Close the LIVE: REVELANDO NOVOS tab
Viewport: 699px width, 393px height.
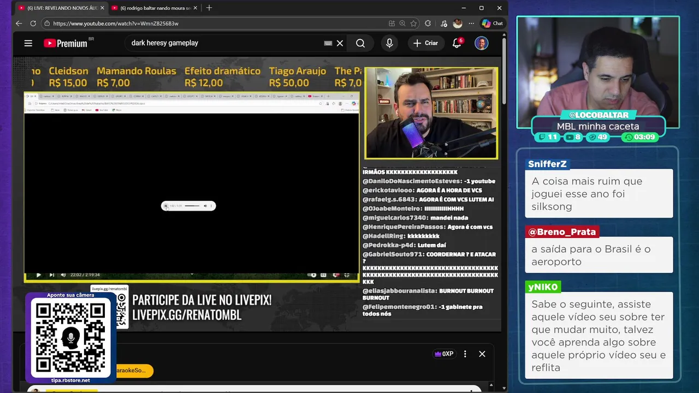pos(103,8)
